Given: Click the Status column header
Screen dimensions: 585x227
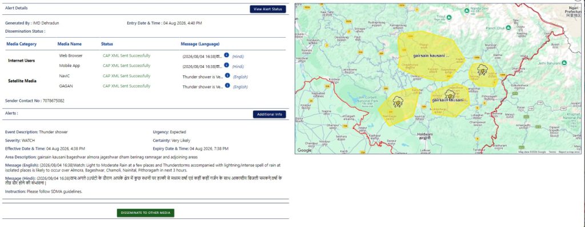Looking at the screenshot, I should pyautogui.click(x=107, y=44).
